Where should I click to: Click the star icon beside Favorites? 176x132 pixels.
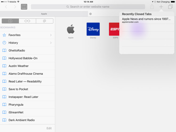tap(4, 35)
